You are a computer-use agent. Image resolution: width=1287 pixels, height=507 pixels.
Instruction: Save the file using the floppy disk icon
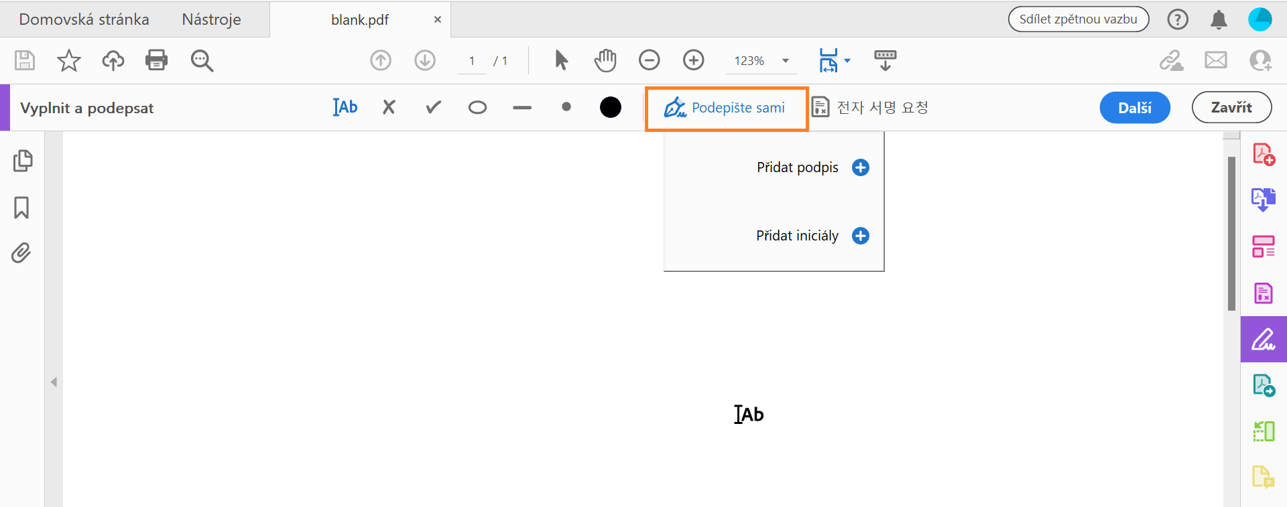coord(25,60)
